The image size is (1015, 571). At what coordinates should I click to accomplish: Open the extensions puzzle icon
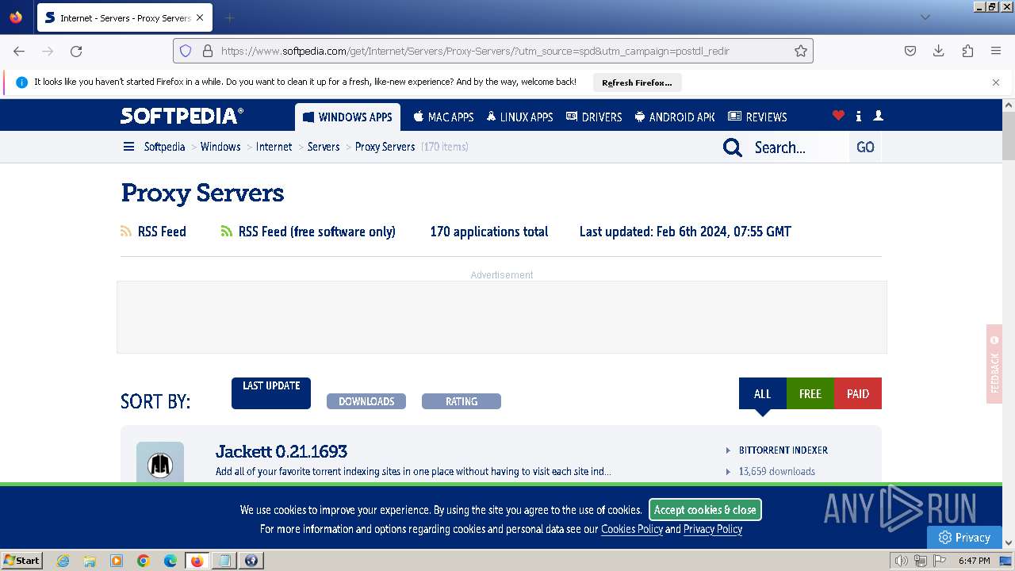[x=967, y=51]
